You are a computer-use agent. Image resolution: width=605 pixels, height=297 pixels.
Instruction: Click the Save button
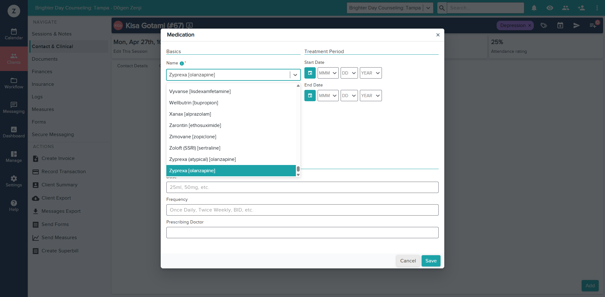pyautogui.click(x=431, y=261)
